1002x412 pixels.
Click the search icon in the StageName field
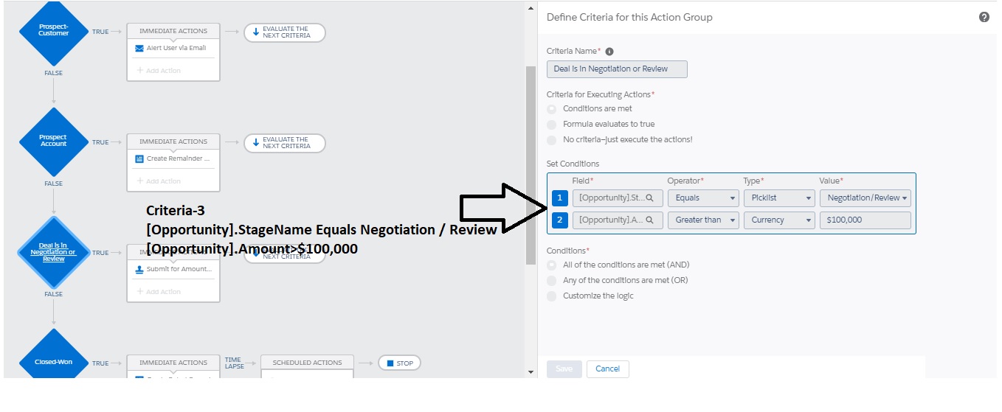pyautogui.click(x=650, y=198)
